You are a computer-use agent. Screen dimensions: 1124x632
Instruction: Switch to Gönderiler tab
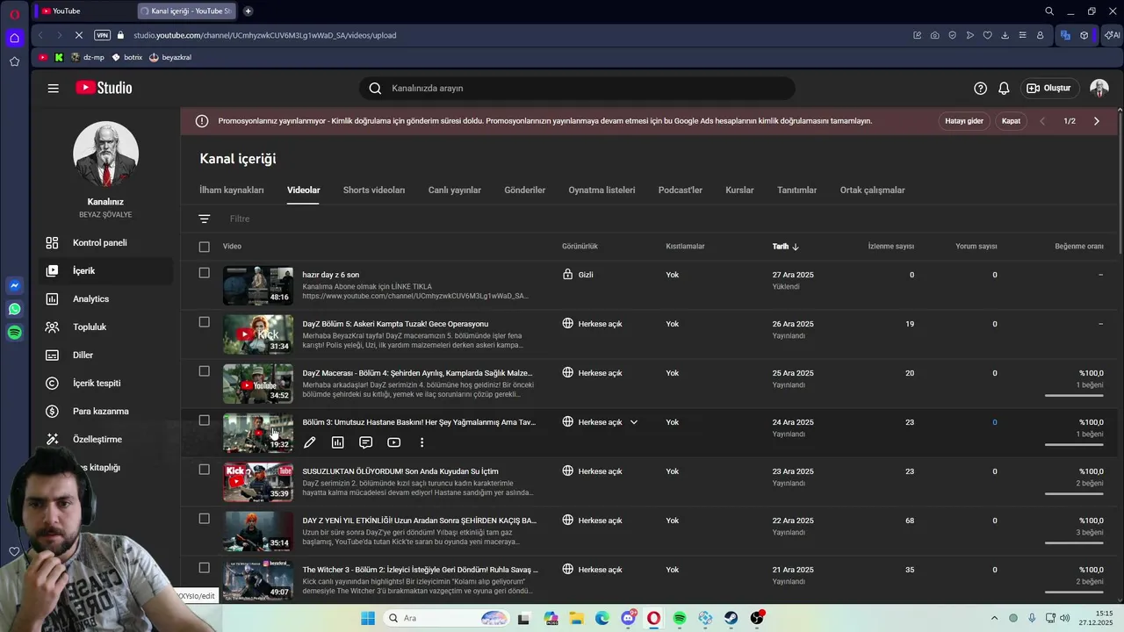[525, 190]
